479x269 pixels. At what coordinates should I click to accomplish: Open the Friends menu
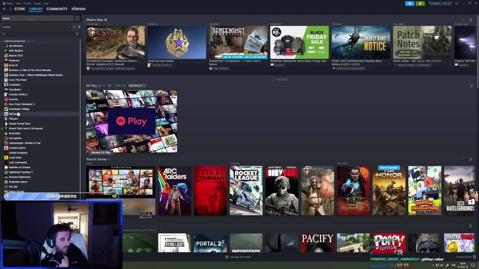point(27,3)
